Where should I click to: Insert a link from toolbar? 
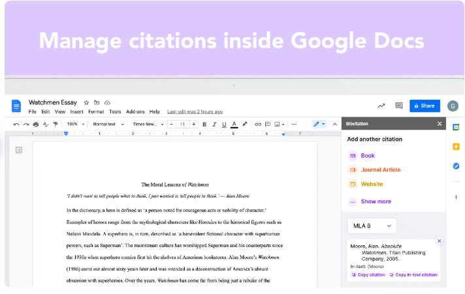point(258,125)
